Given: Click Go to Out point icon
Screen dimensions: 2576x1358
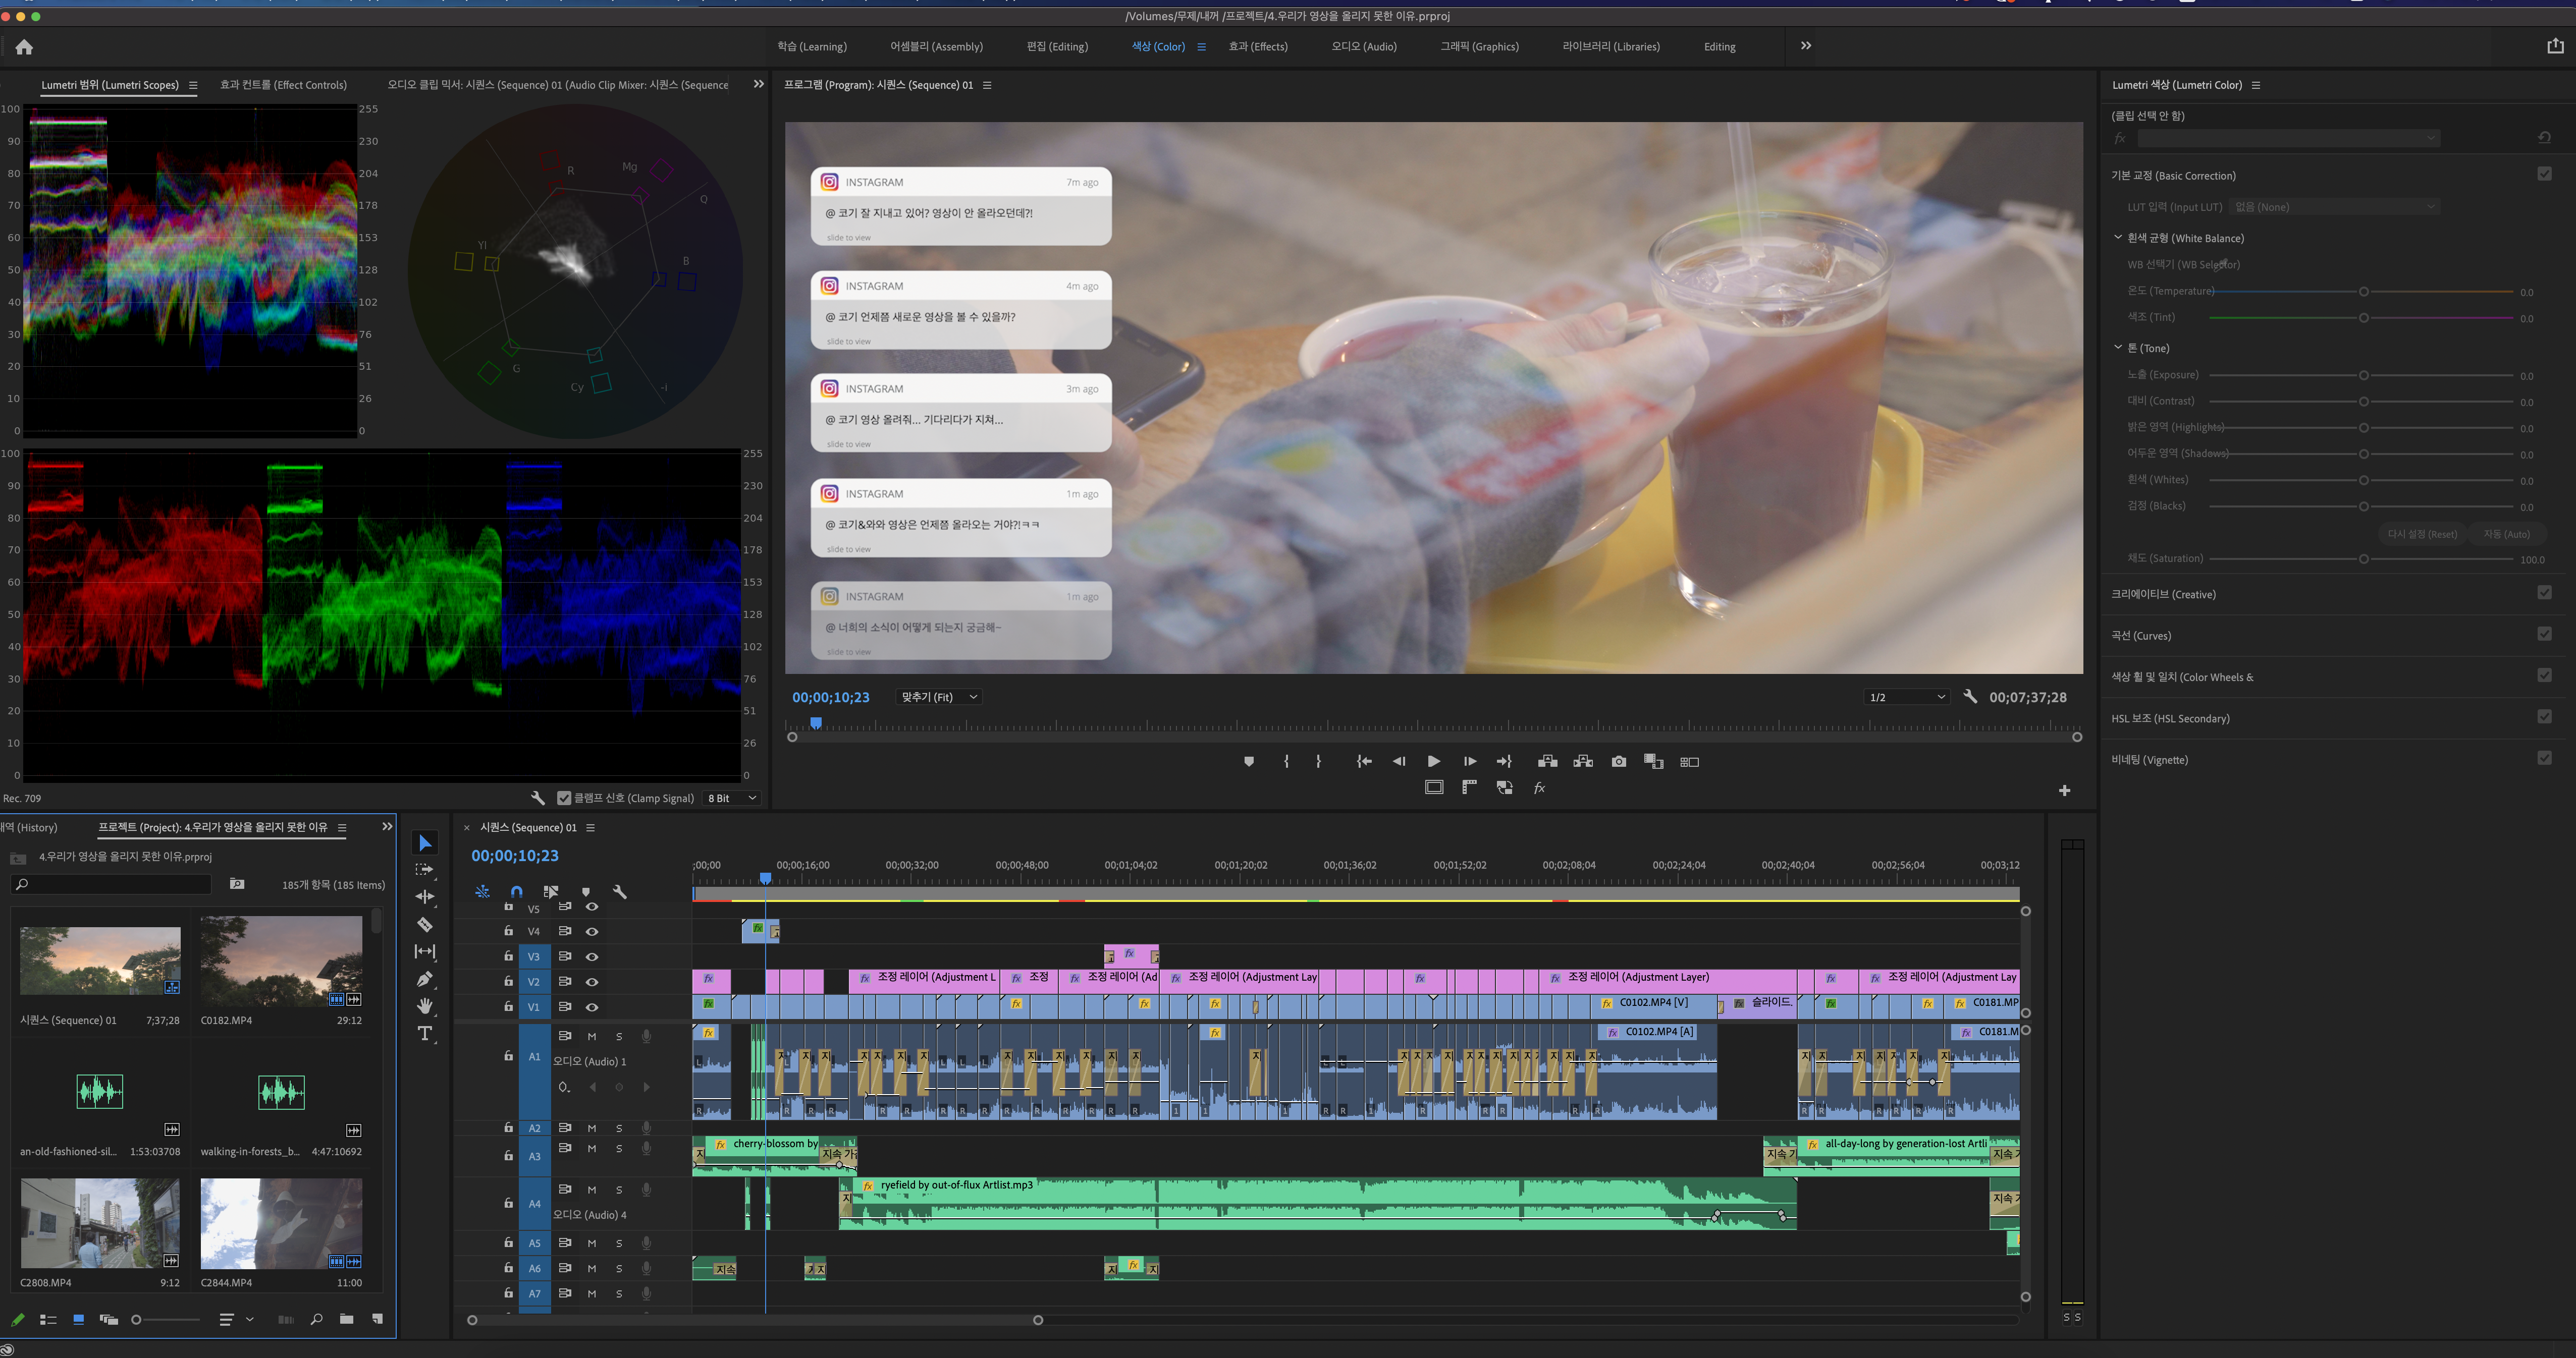Looking at the screenshot, I should (x=1504, y=761).
